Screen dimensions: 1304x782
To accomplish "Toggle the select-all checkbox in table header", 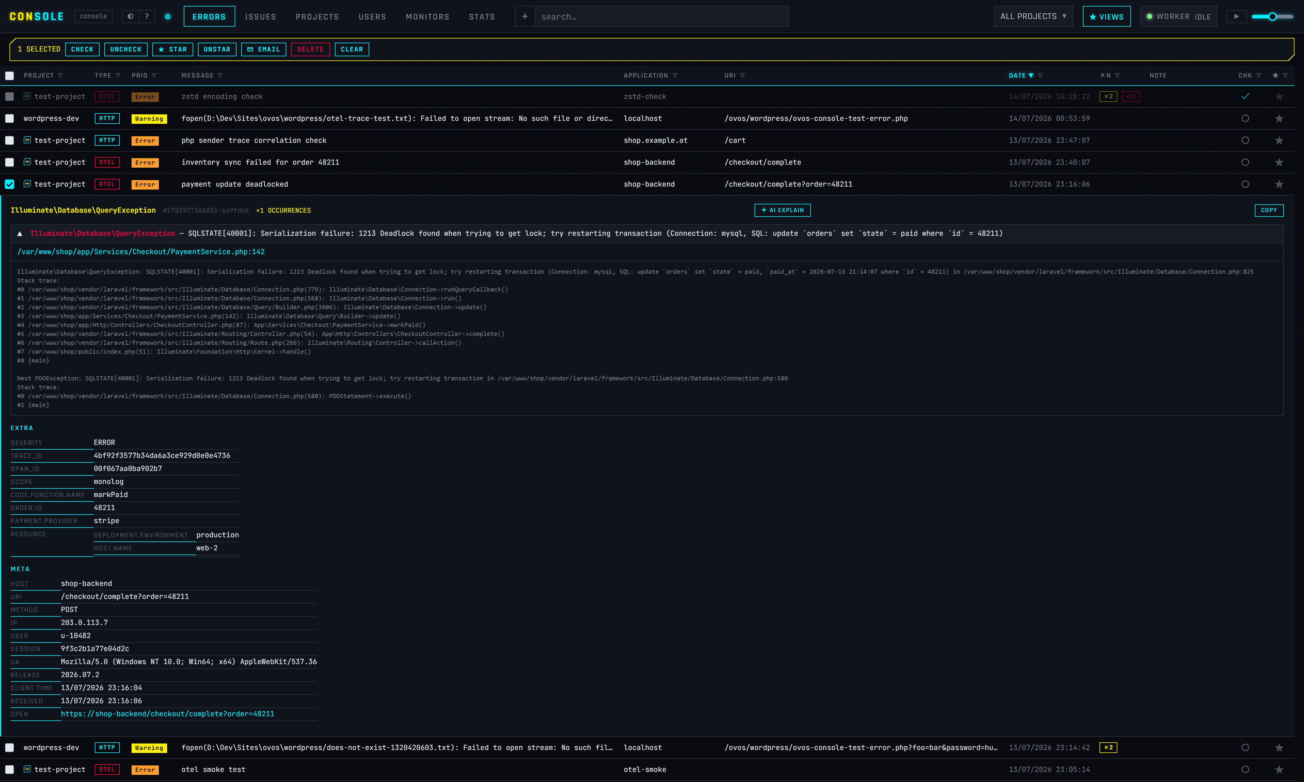I will tap(9, 76).
